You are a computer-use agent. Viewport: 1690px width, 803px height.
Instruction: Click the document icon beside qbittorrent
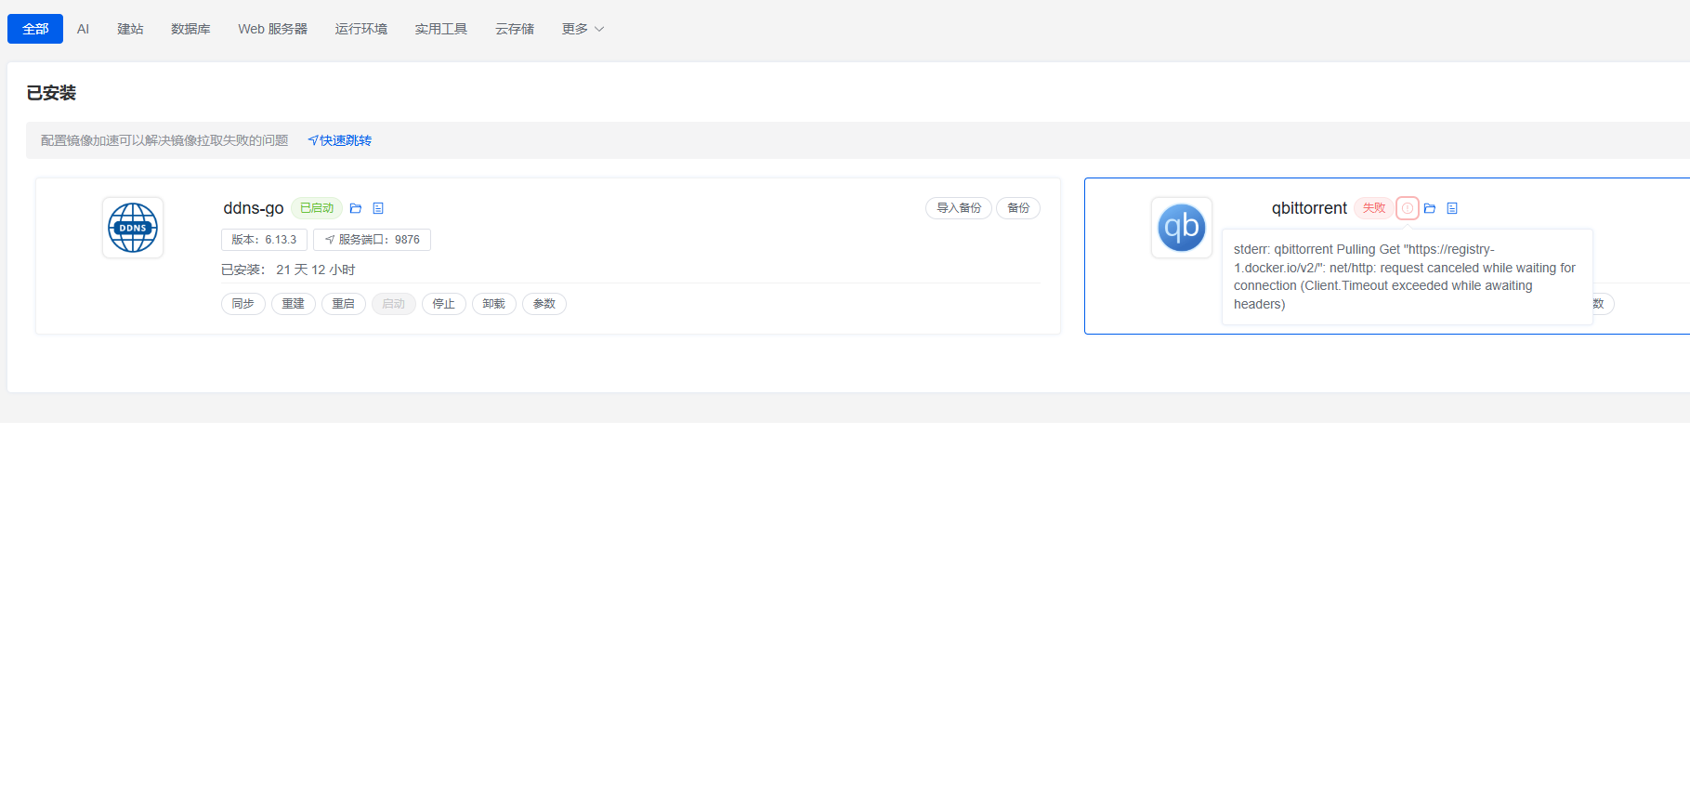(x=1452, y=208)
